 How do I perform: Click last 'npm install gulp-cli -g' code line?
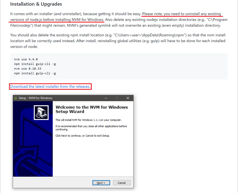pyautogui.click(x=35, y=73)
